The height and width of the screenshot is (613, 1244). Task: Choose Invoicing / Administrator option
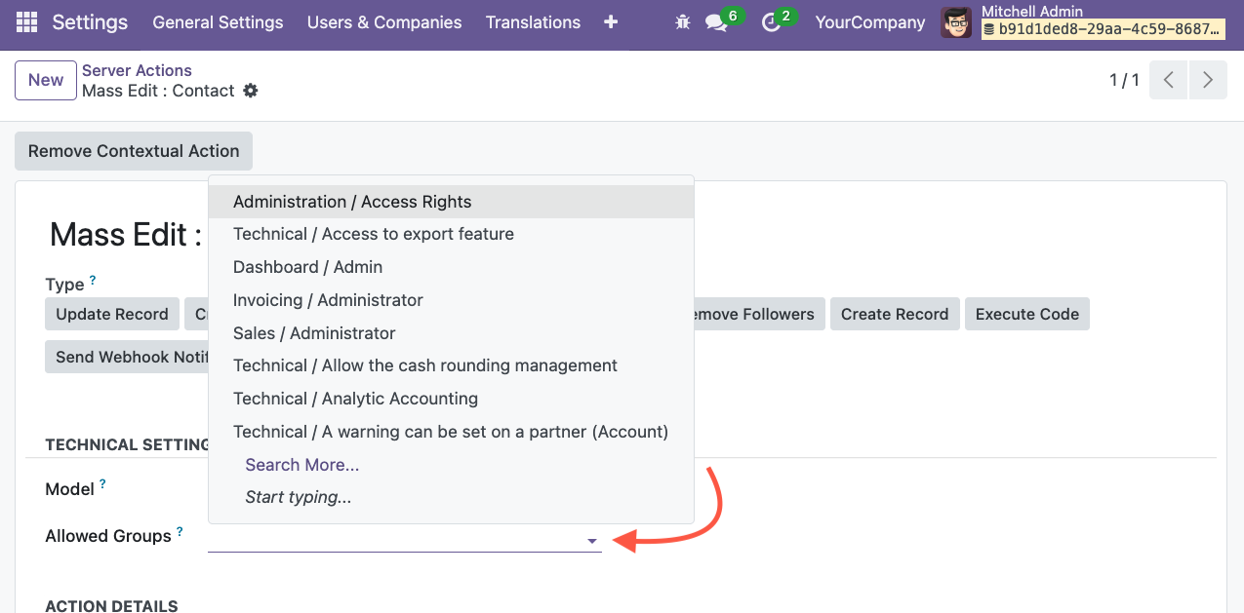[451, 300]
